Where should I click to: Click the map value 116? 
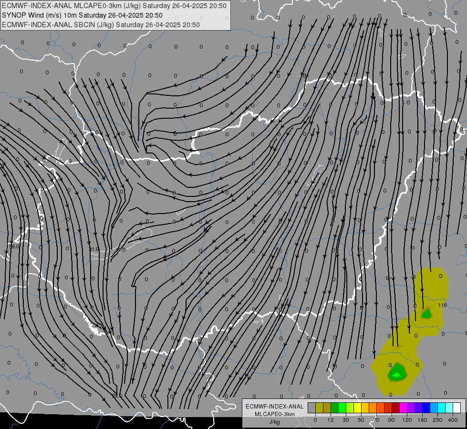[x=442, y=305]
